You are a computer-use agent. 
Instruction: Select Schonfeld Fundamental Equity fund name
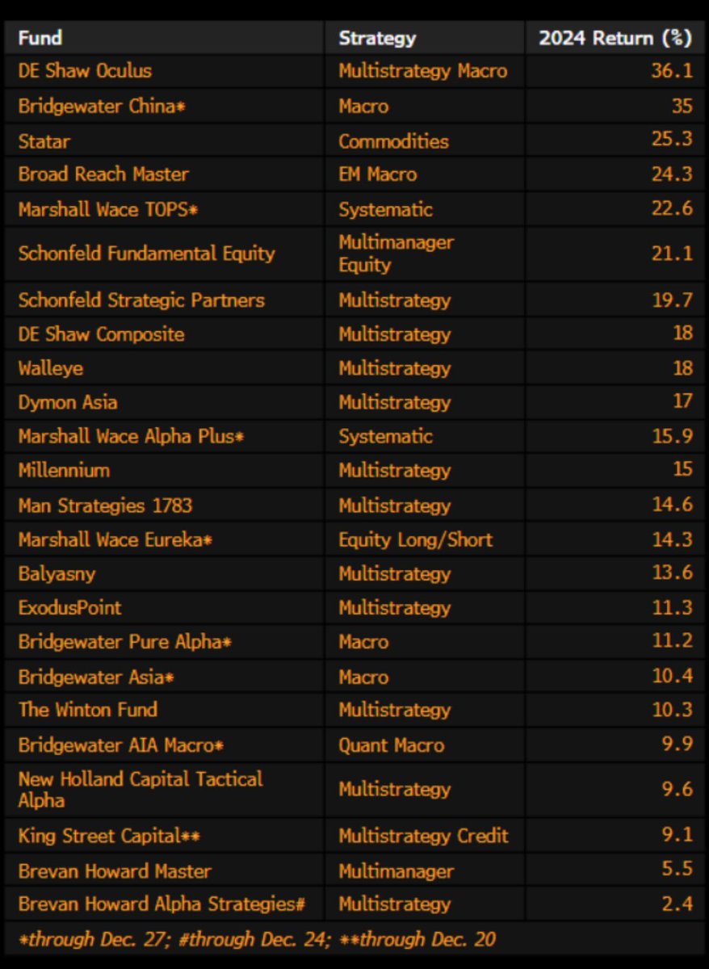147,254
